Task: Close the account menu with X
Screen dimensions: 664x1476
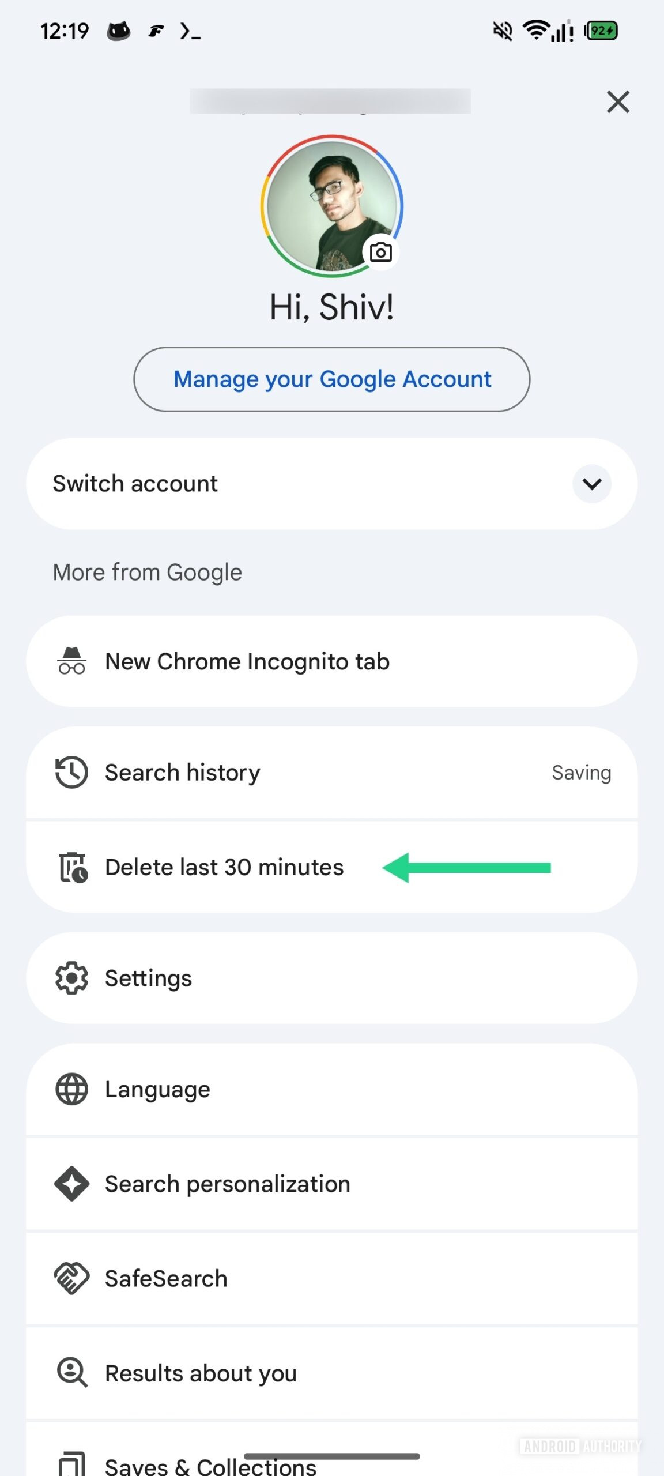Action: [x=618, y=102]
